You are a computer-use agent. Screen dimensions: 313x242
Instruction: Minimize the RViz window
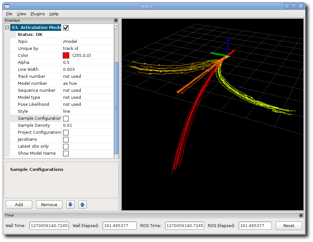coord(287,6)
